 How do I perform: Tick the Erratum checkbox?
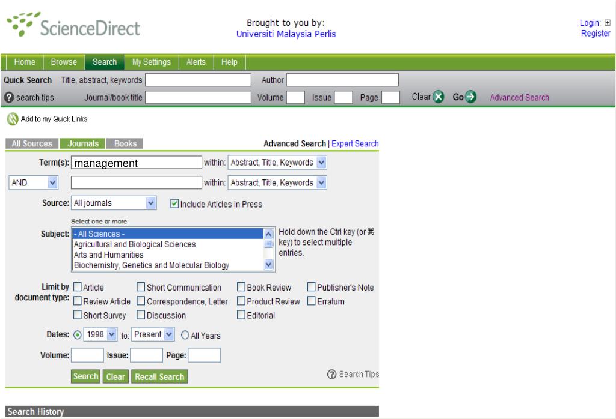pos(311,301)
